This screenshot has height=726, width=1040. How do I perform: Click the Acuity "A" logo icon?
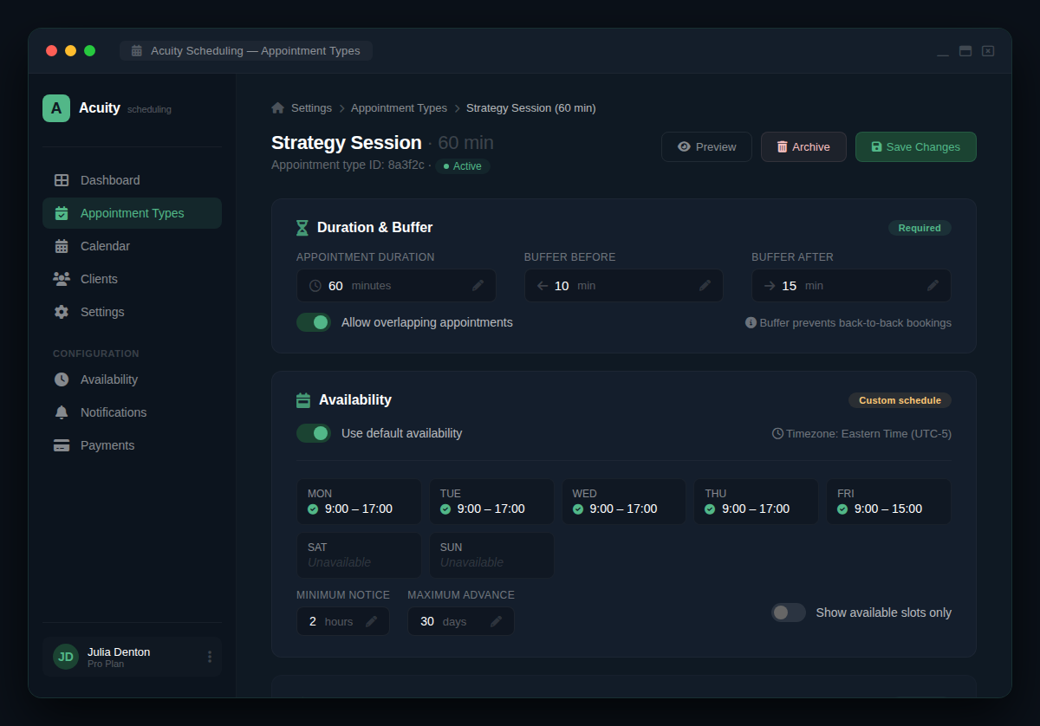click(x=56, y=108)
